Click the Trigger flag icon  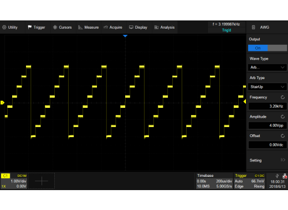29,27
